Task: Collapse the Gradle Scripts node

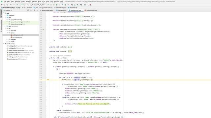Action: point(3,44)
